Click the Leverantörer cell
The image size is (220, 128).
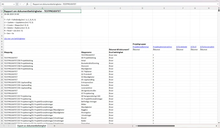94,88
